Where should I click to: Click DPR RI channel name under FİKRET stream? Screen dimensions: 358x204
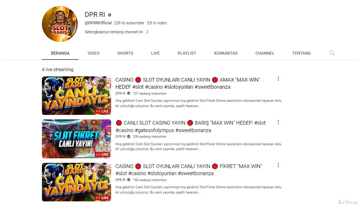click(x=120, y=180)
